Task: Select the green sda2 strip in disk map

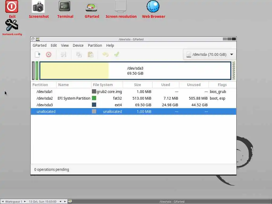Action: (37, 71)
